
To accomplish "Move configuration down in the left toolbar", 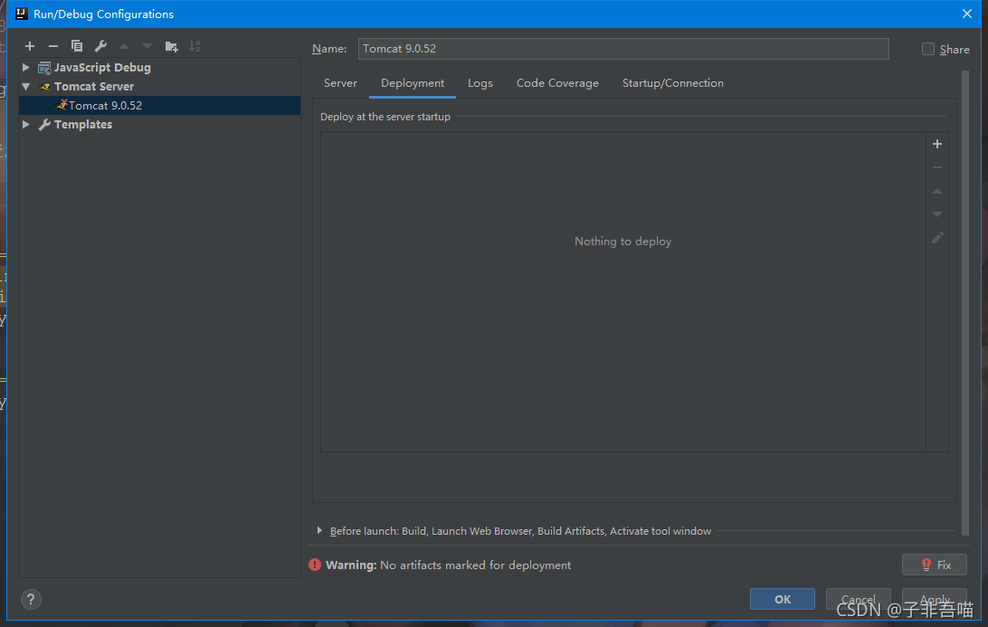I will pos(147,46).
